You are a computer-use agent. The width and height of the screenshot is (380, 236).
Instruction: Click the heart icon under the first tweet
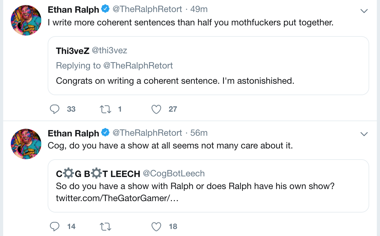(156, 109)
